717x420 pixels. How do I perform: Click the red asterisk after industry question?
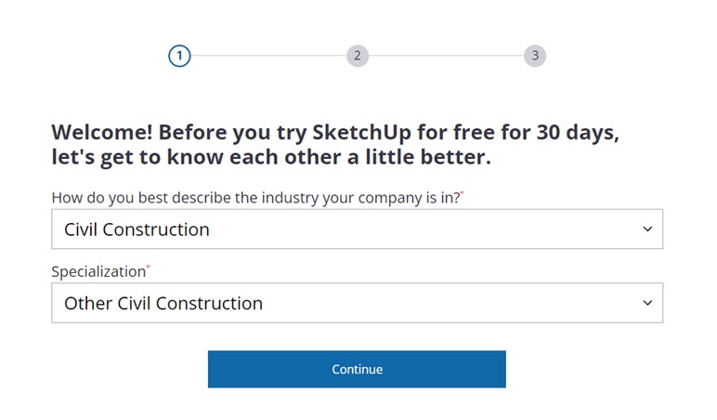(x=462, y=193)
